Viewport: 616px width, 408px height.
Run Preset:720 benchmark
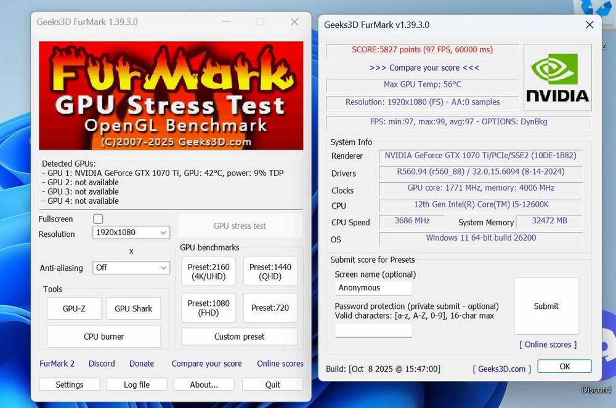click(270, 308)
